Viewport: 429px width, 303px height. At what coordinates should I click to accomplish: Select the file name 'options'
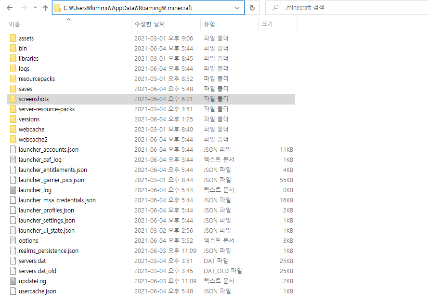point(28,241)
